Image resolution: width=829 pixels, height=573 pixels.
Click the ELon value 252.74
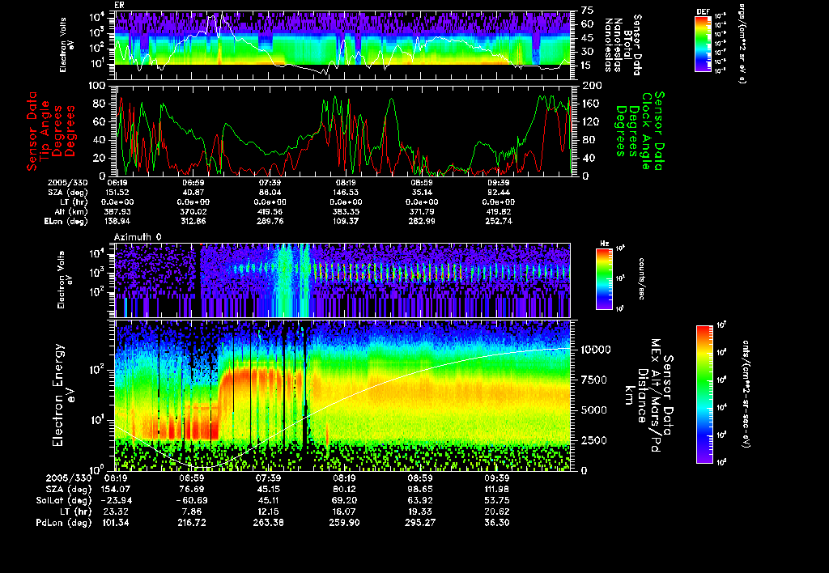click(498, 221)
